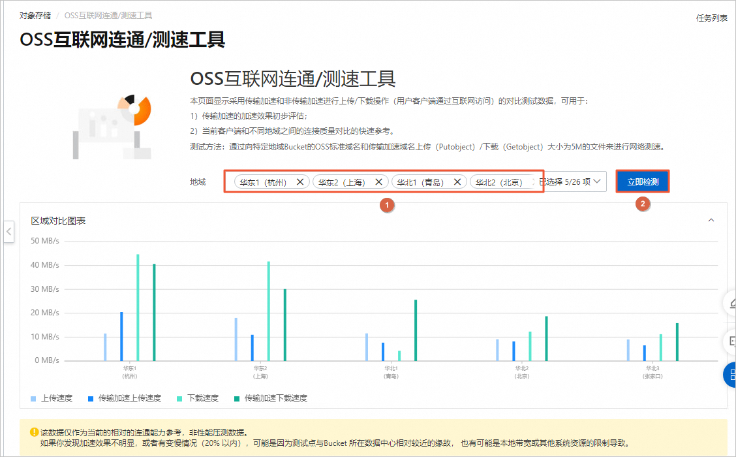Click the 华东1 accelerated upload speed bar

121,336
